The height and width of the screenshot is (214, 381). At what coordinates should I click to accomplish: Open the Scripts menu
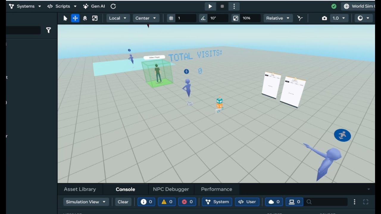(x=62, y=6)
